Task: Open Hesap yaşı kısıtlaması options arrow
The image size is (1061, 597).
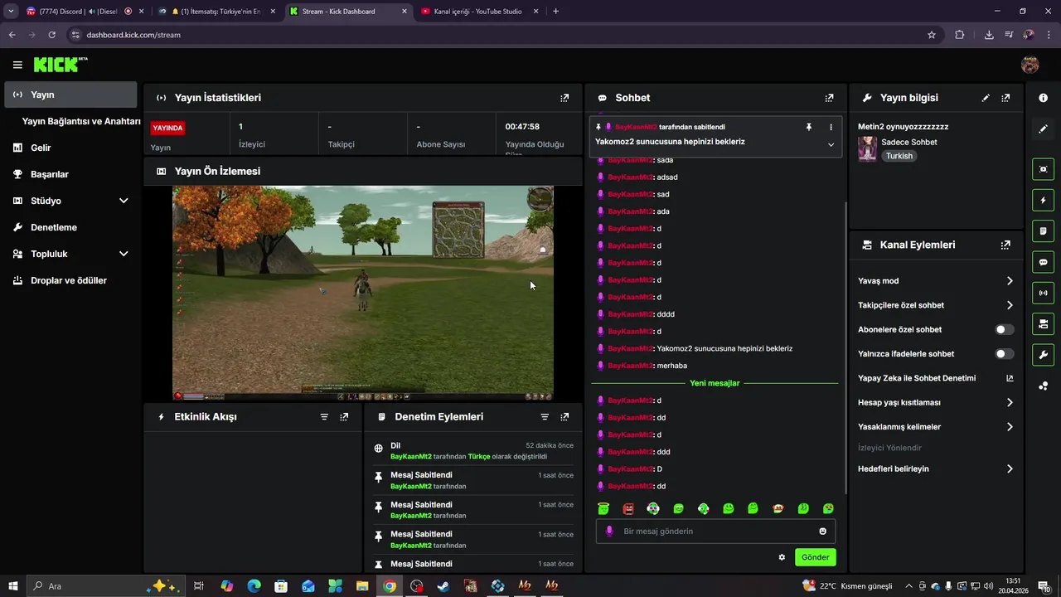Action: pyautogui.click(x=1010, y=402)
